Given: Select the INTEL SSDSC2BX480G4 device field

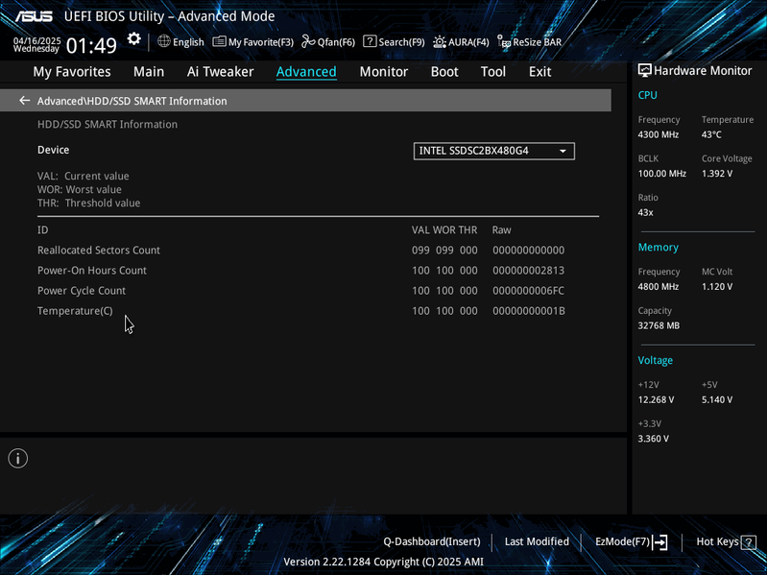Looking at the screenshot, I should coord(494,151).
